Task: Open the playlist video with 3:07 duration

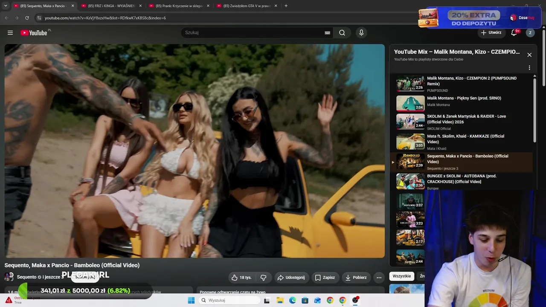Action: pos(410,201)
